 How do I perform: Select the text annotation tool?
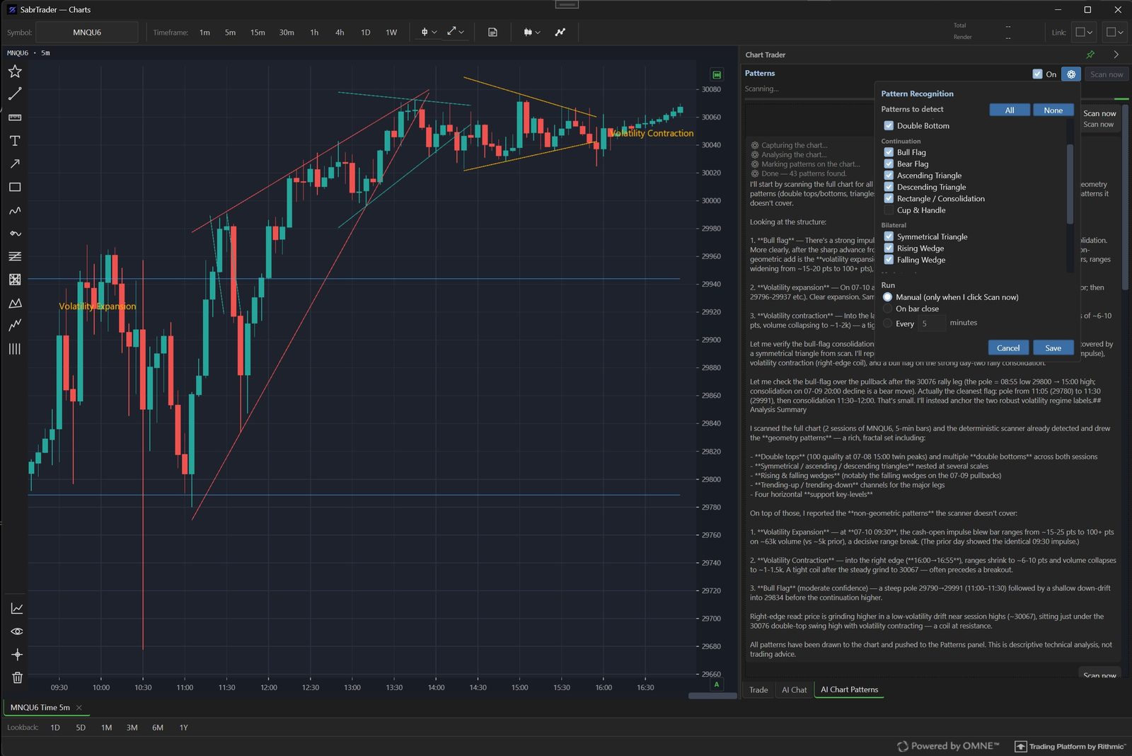pos(15,141)
